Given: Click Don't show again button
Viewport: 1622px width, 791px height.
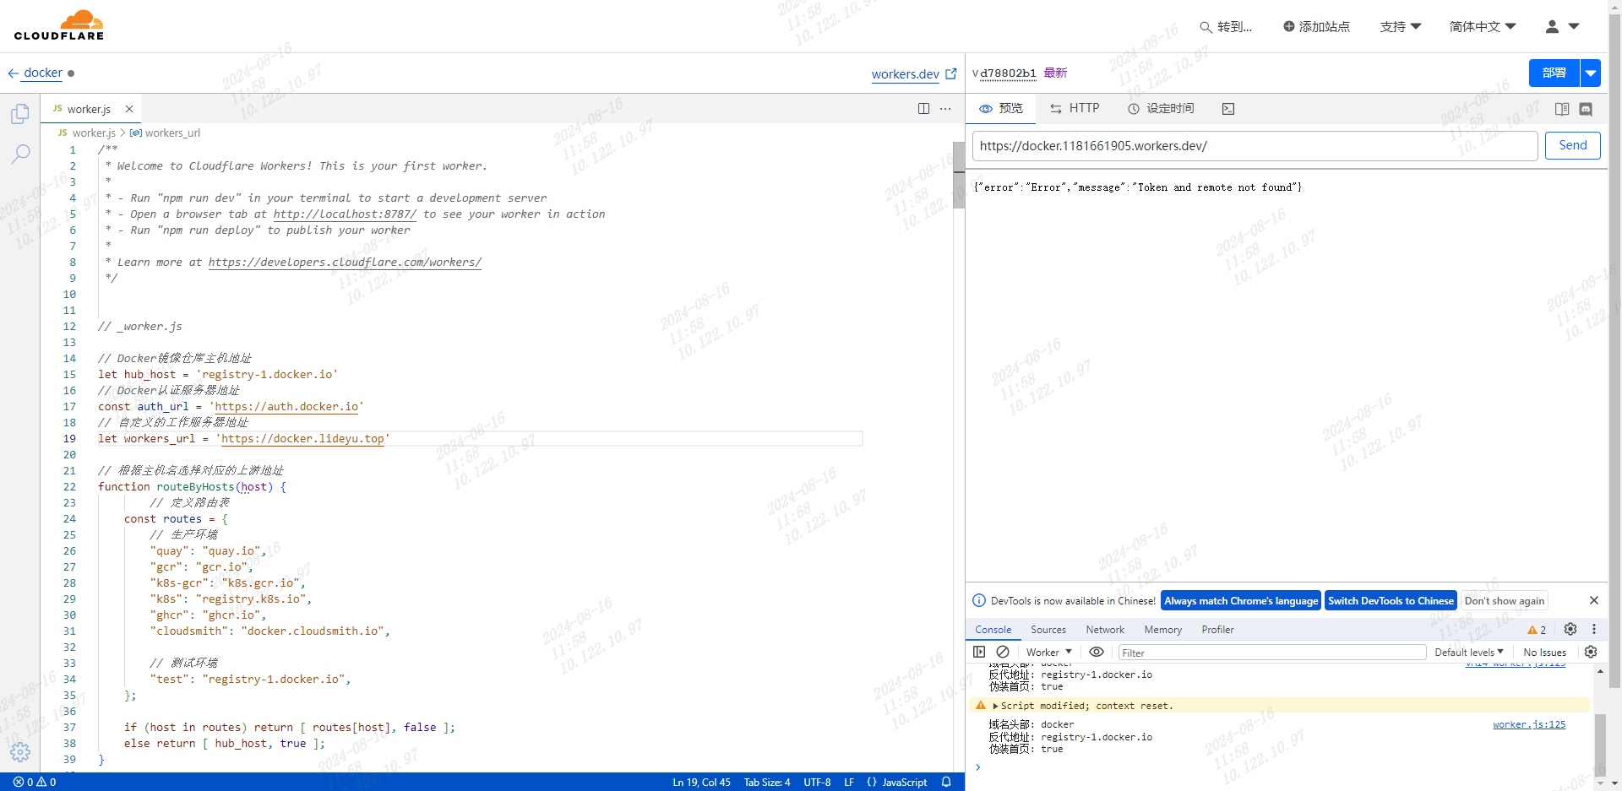Looking at the screenshot, I should point(1505,600).
